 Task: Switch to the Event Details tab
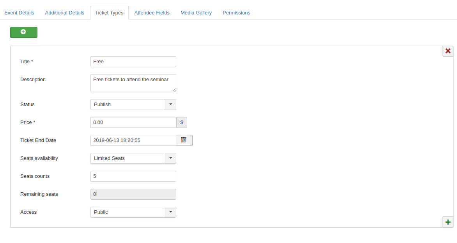pos(19,13)
